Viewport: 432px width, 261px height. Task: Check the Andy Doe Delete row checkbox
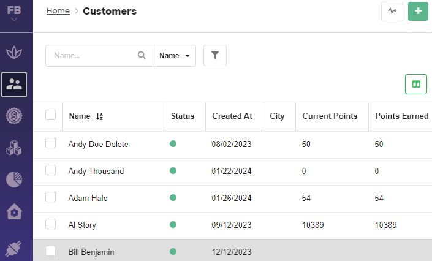(x=50, y=143)
